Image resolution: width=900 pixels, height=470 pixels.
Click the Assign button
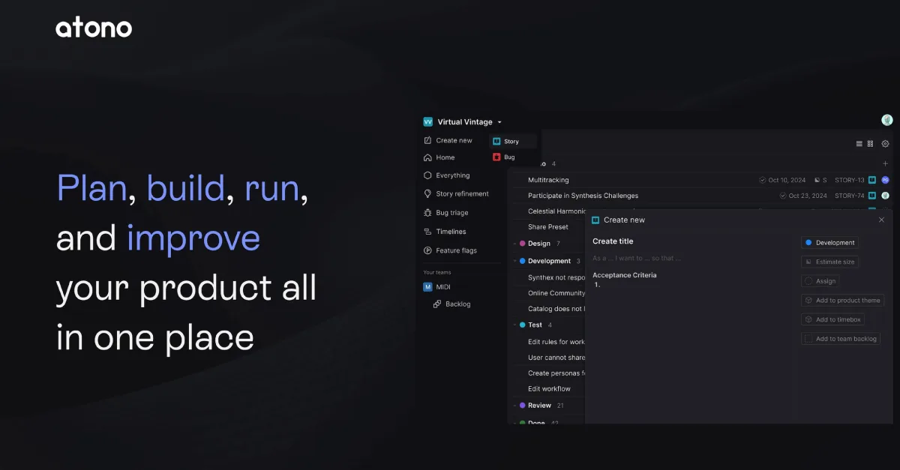click(820, 281)
